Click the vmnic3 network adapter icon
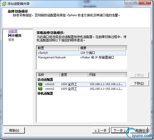 [x=40, y=89]
